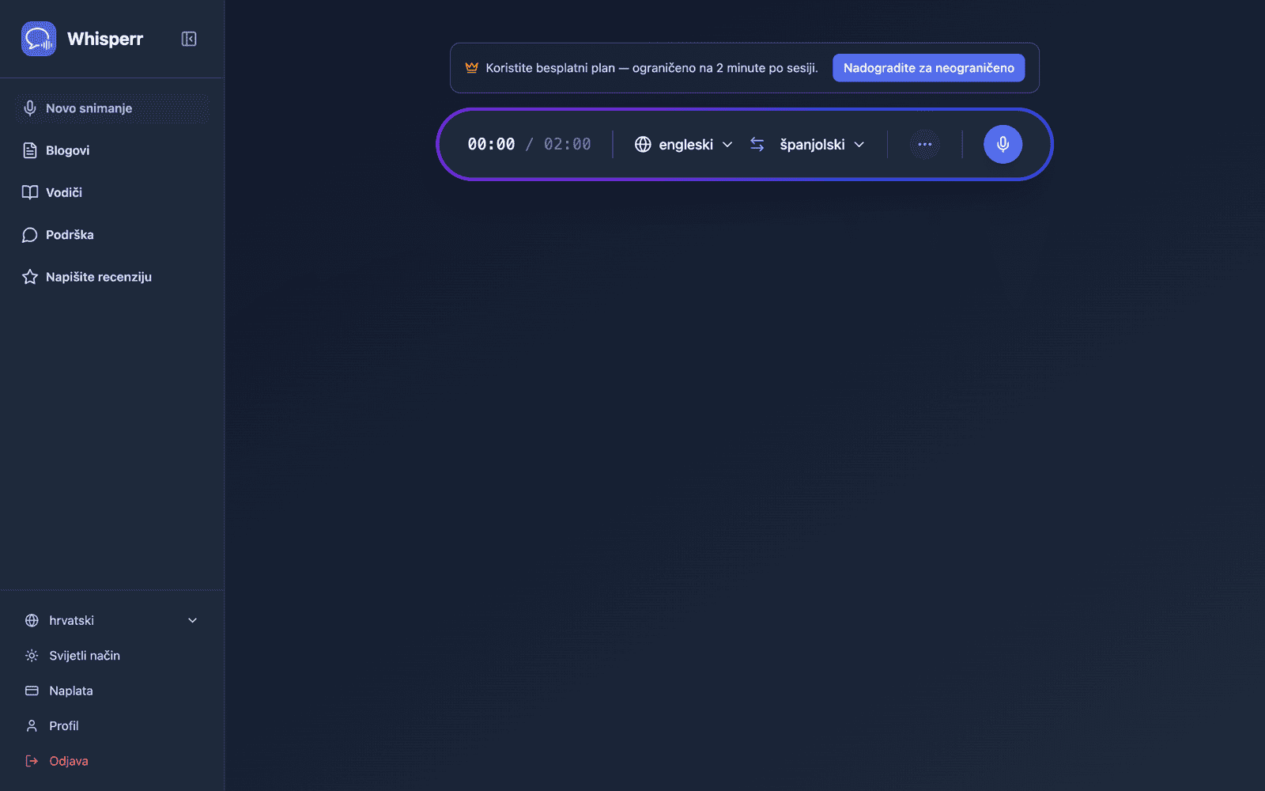Open the Vodiči guides page
Image resolution: width=1265 pixels, height=791 pixels.
tap(111, 192)
